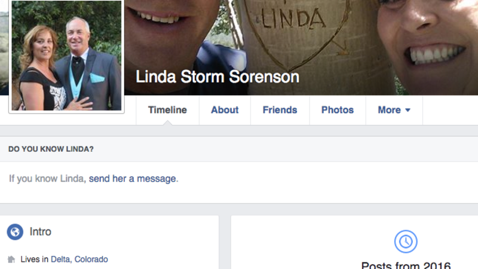Screen dimensions: 478x269
Task: View the Photos tab
Action: (x=338, y=110)
